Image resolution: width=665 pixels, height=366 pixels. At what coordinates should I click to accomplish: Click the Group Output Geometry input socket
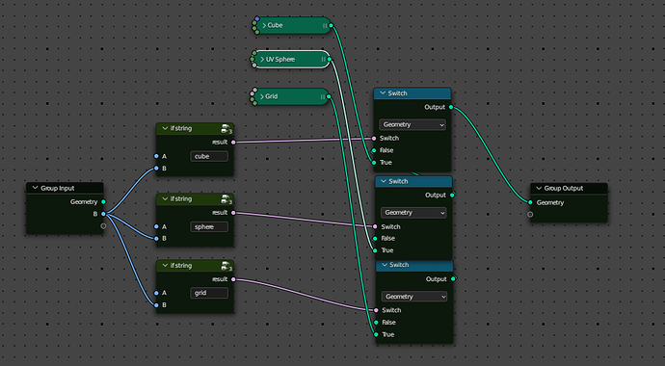point(530,202)
